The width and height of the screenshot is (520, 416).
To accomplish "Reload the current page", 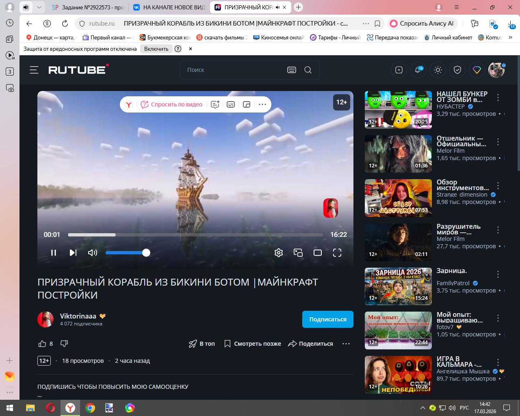I will pos(65,24).
